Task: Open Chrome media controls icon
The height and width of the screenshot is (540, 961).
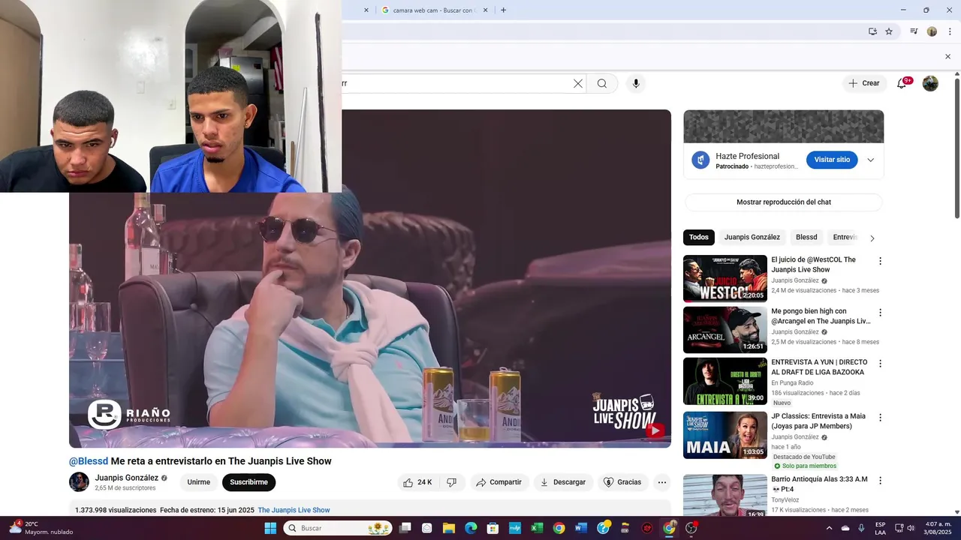Action: point(914,31)
